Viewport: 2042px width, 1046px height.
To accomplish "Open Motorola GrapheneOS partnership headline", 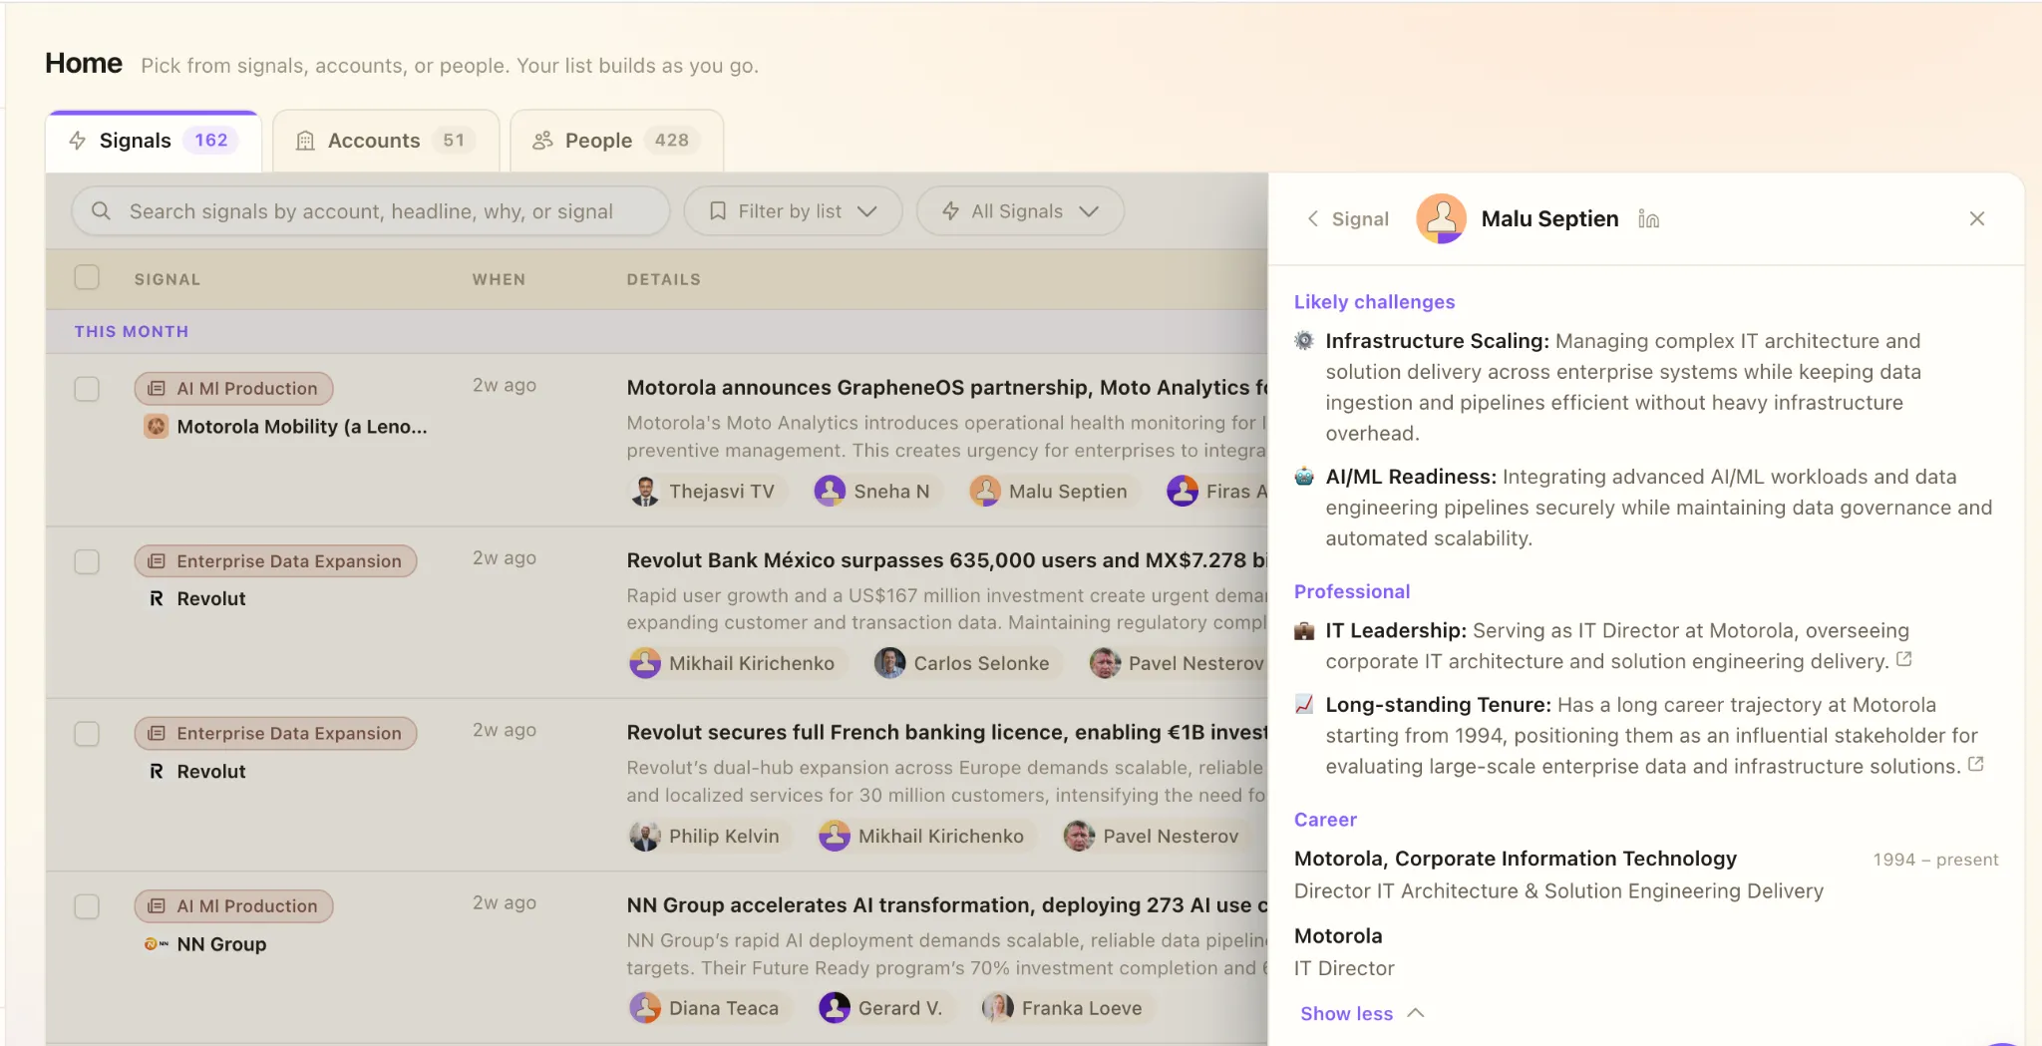I will [947, 387].
